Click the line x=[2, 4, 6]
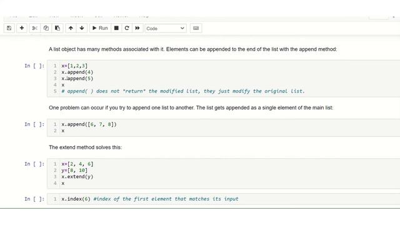Viewport: 400px width, 225px height. click(x=77, y=164)
